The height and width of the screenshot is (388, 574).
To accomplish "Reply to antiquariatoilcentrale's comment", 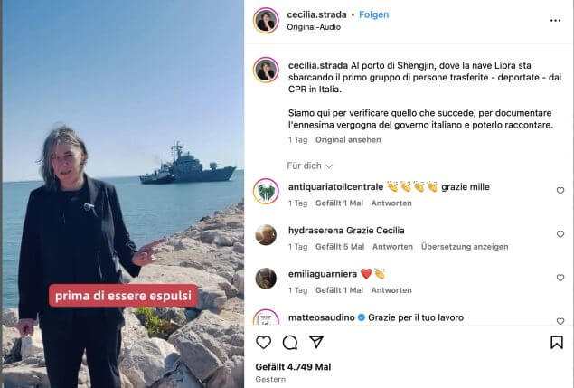I will click(x=391, y=203).
